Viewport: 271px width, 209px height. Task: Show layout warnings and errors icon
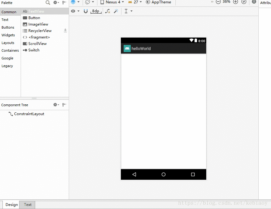pos(254,2)
